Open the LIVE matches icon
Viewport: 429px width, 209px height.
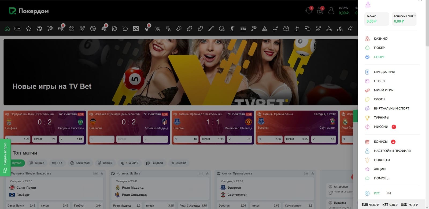18,29
